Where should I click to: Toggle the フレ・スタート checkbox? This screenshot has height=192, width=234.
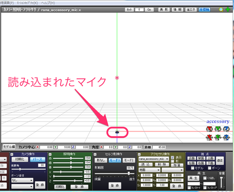(x=189, y=188)
